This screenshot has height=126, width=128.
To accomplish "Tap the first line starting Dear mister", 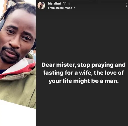I will (x=83, y=65).
